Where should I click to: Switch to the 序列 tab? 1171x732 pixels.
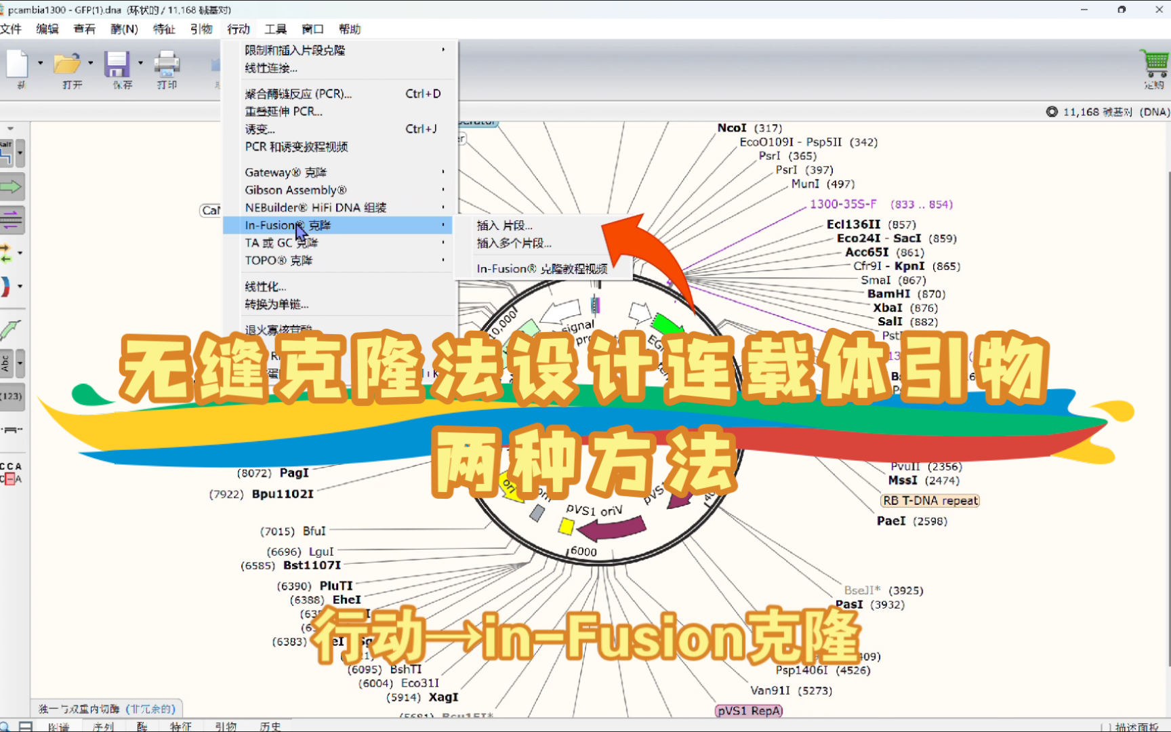(x=103, y=727)
